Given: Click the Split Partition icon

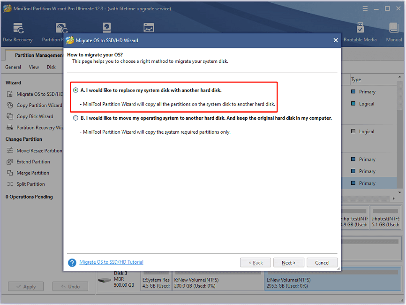Looking at the screenshot, I should (9, 184).
